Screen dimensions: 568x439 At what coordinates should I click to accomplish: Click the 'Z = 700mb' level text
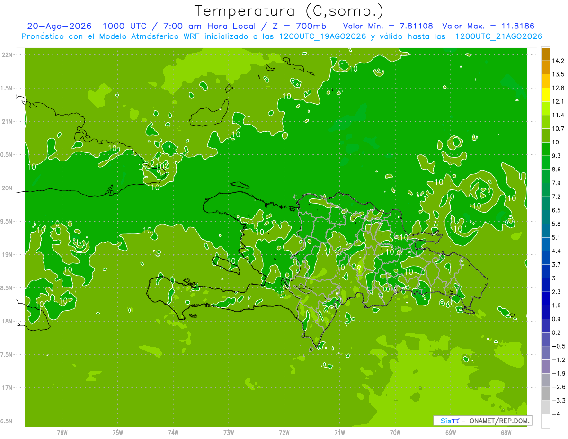[x=300, y=26]
